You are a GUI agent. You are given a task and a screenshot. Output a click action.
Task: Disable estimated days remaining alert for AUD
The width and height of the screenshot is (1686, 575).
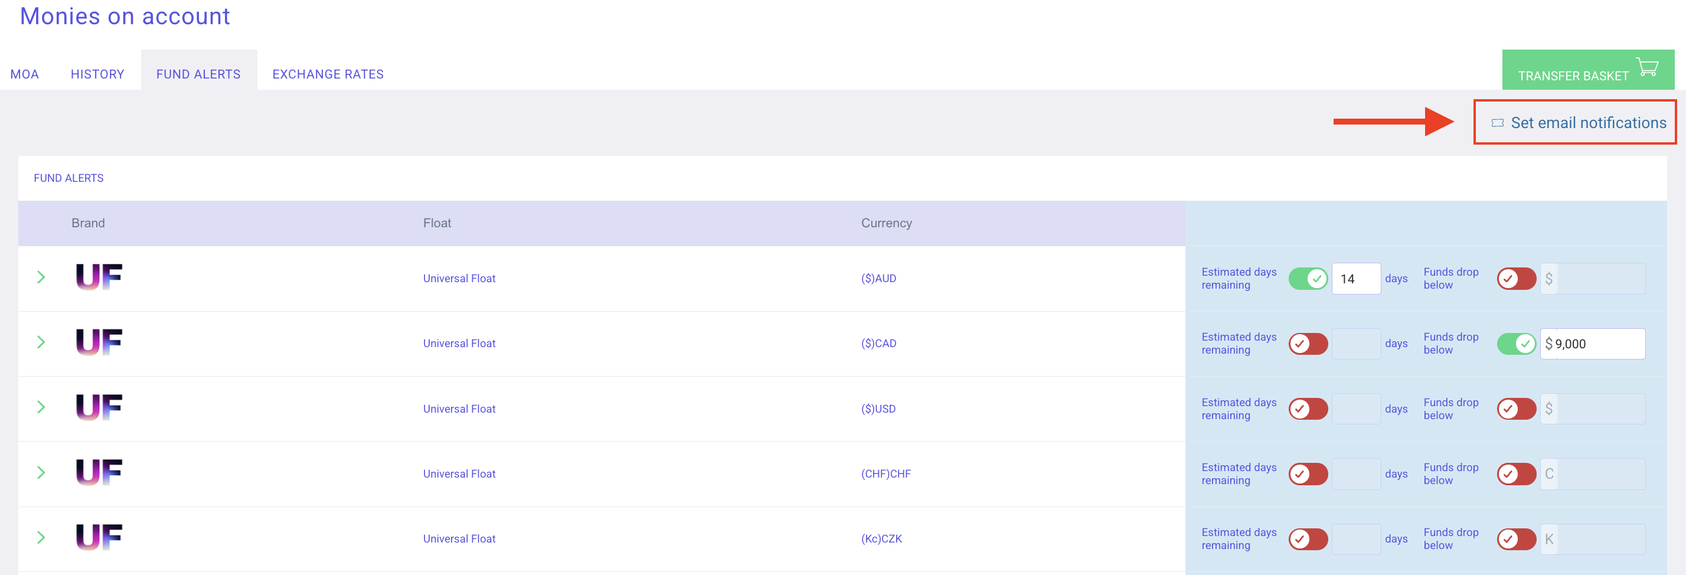(x=1308, y=278)
